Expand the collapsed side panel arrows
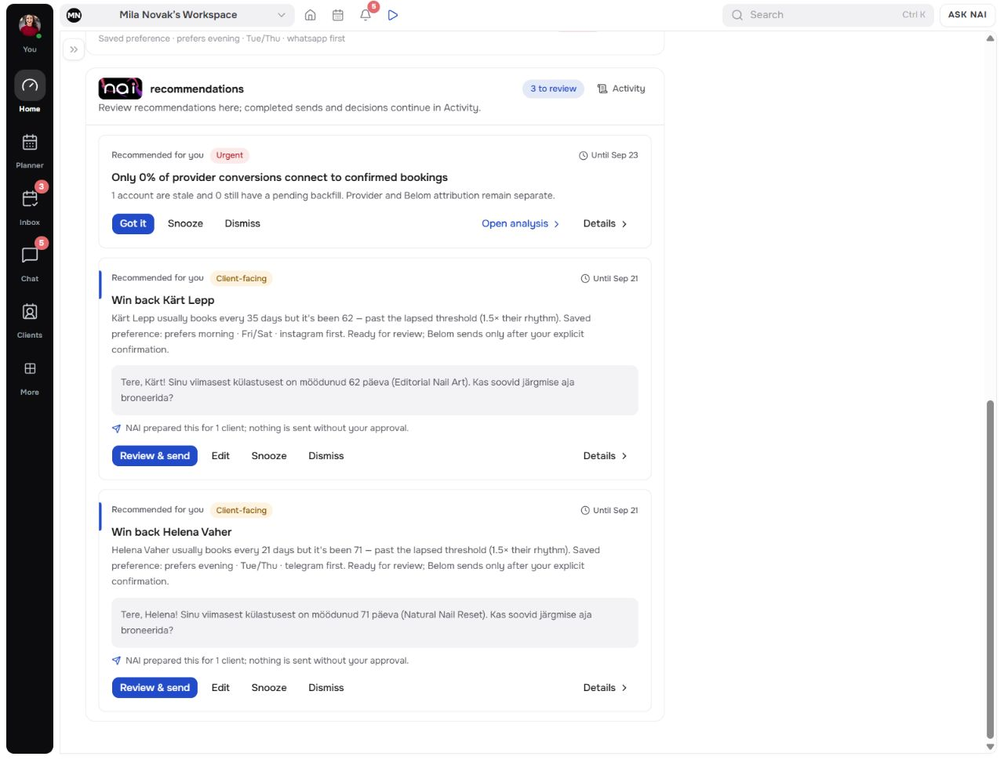 point(74,49)
